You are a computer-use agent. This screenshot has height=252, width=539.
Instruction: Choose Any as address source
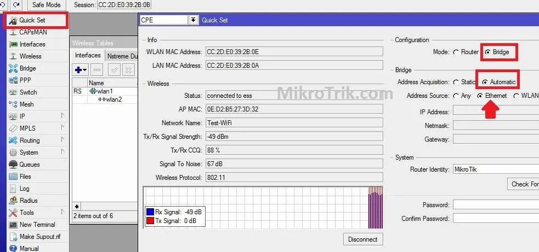(x=456, y=96)
